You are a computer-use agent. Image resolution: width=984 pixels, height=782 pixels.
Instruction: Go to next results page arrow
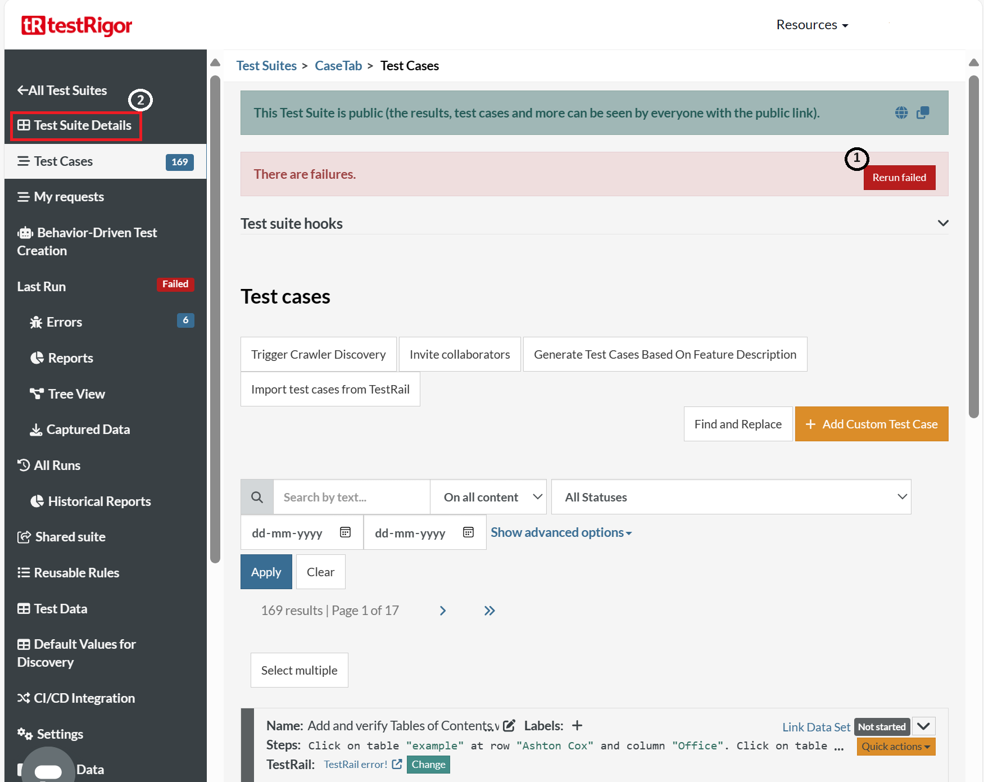coord(443,611)
